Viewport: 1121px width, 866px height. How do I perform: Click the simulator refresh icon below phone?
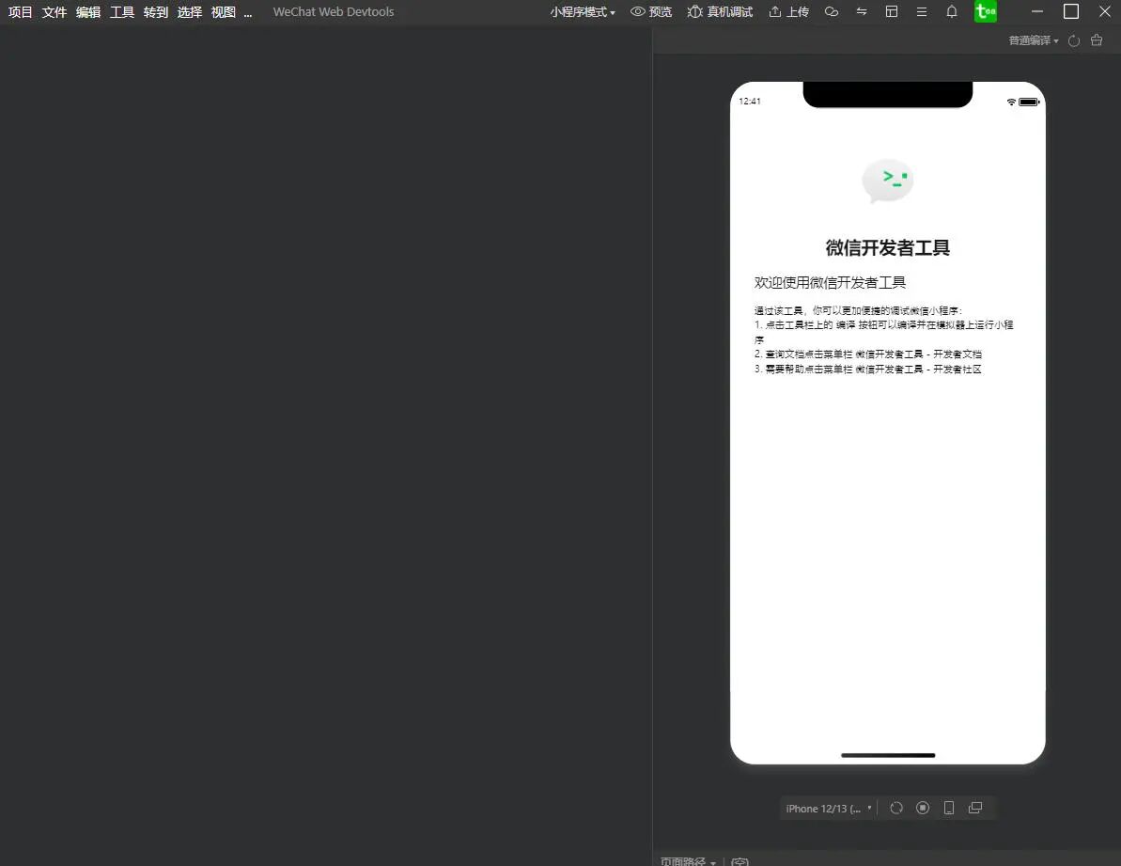(x=896, y=808)
